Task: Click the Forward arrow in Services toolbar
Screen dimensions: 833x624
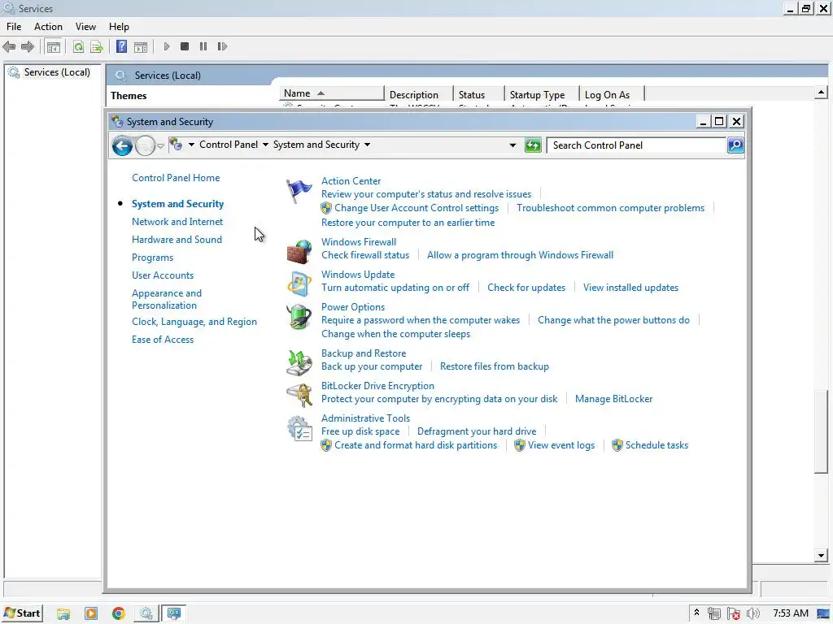Action: (28, 46)
